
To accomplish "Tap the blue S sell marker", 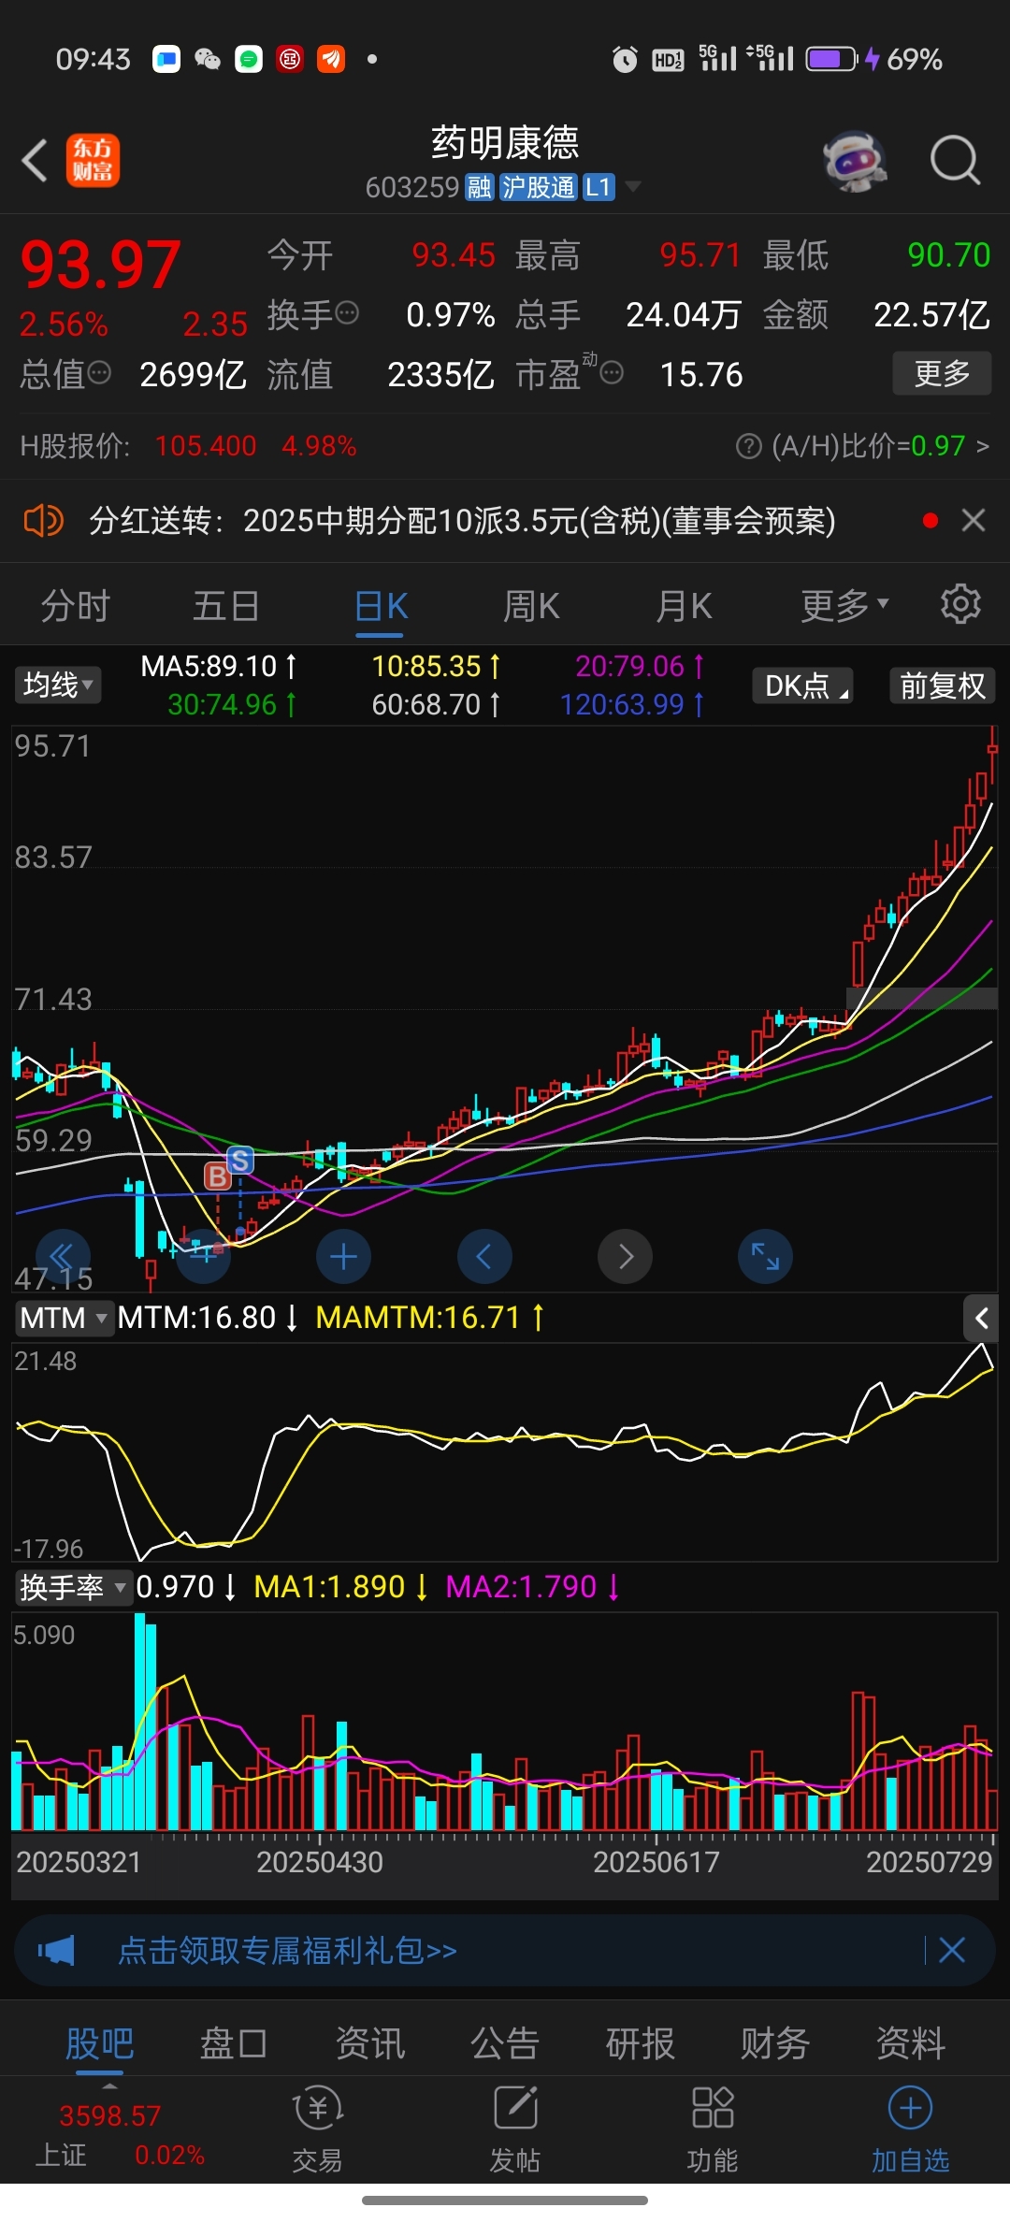I will (x=240, y=1161).
